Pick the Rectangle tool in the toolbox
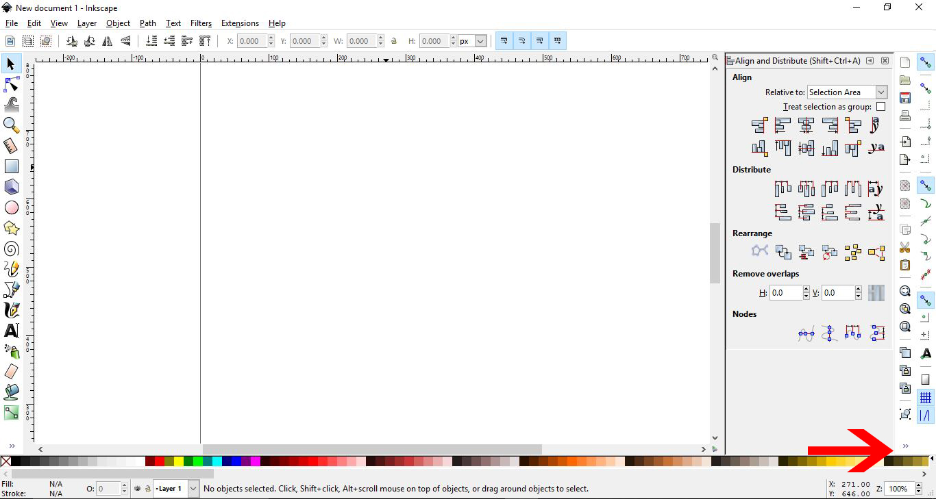 pyautogui.click(x=11, y=166)
